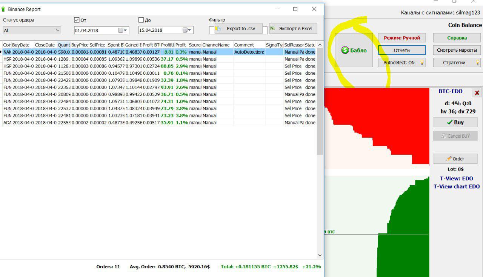Sort by the Comment column header

pyautogui.click(x=249, y=45)
